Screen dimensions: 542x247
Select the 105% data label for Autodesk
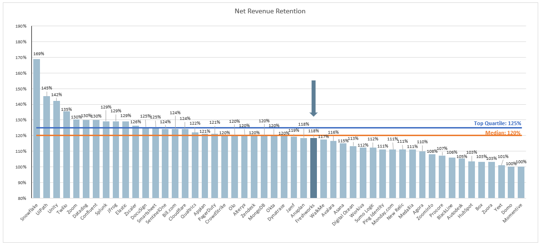click(x=462, y=156)
